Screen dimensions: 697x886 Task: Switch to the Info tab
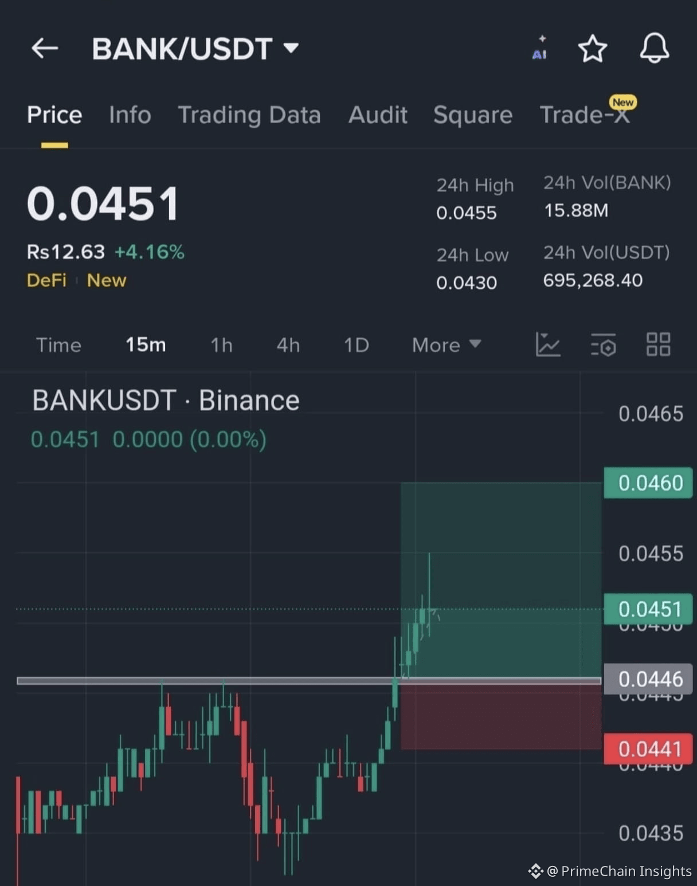pos(130,115)
